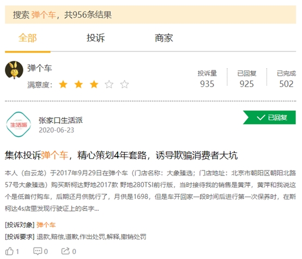302x259 pixels.
Task: Click the search keyword 弹个车 in banner
Action: tap(44, 15)
